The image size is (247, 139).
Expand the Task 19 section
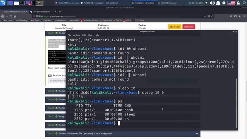point(56,100)
